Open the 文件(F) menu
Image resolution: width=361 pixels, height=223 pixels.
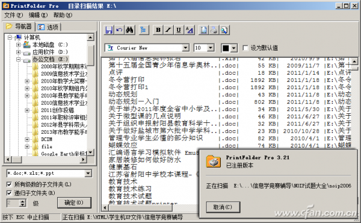pos(14,15)
